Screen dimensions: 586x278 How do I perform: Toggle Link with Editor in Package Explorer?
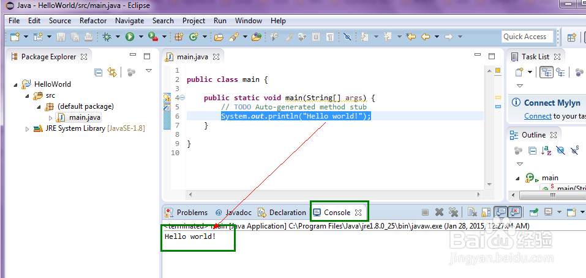[x=112, y=72]
